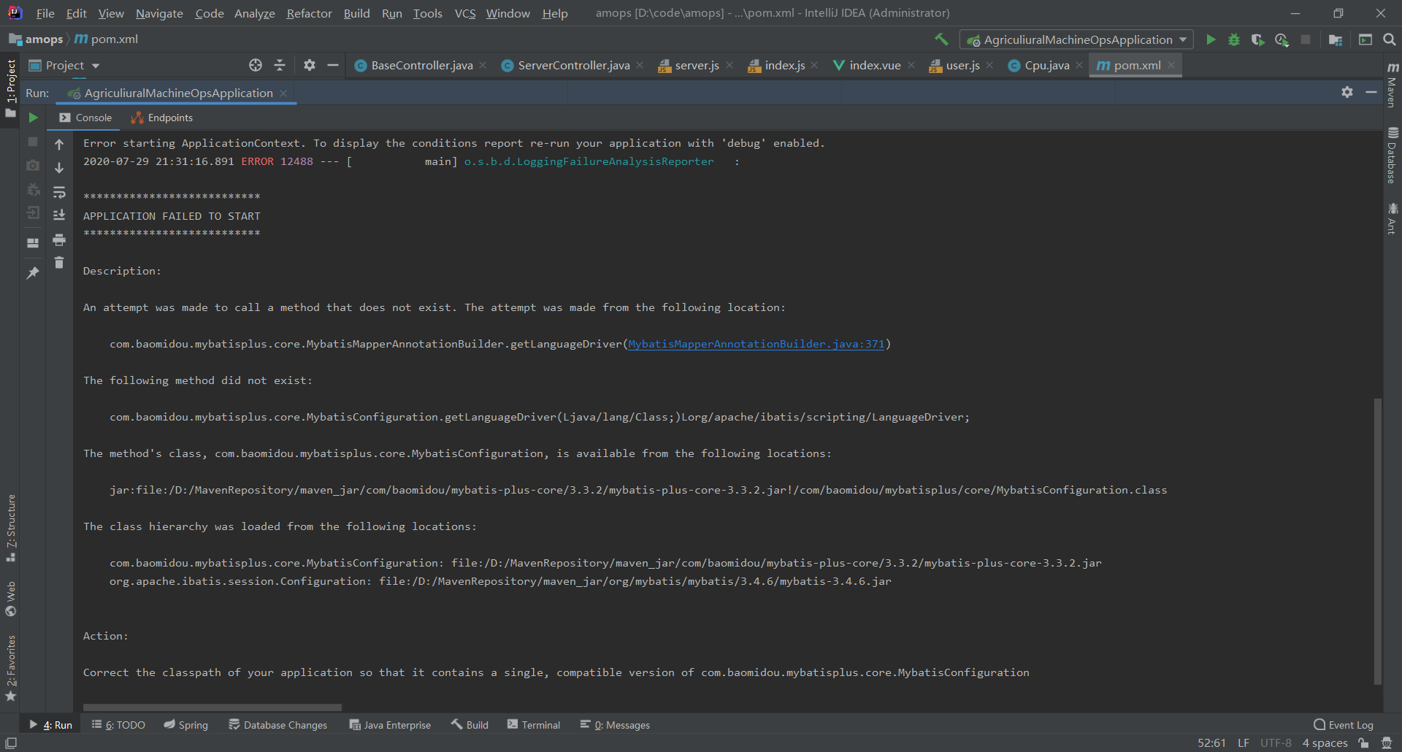Image resolution: width=1402 pixels, height=752 pixels.
Task: Open the Database Changes tool window
Action: click(x=277, y=725)
